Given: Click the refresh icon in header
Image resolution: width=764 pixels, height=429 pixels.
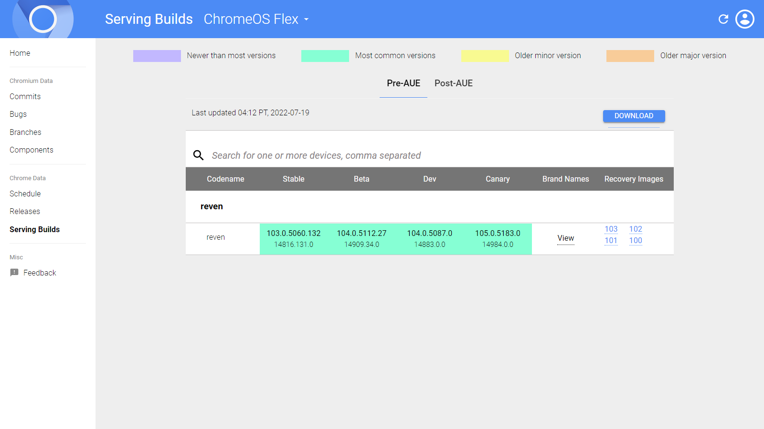Looking at the screenshot, I should (723, 19).
